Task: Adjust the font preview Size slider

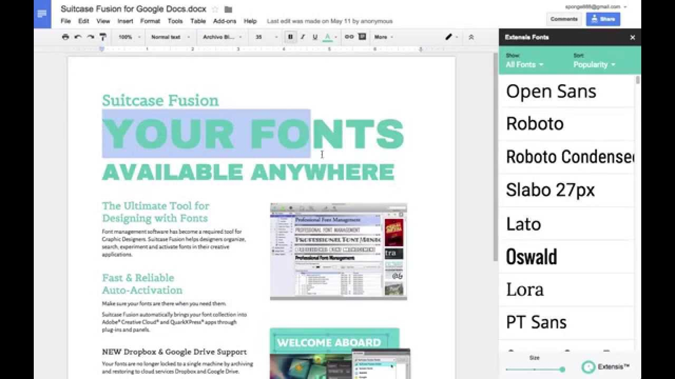Action: 535,370
